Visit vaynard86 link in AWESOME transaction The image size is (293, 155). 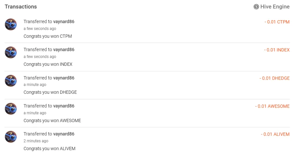[x=64, y=106]
